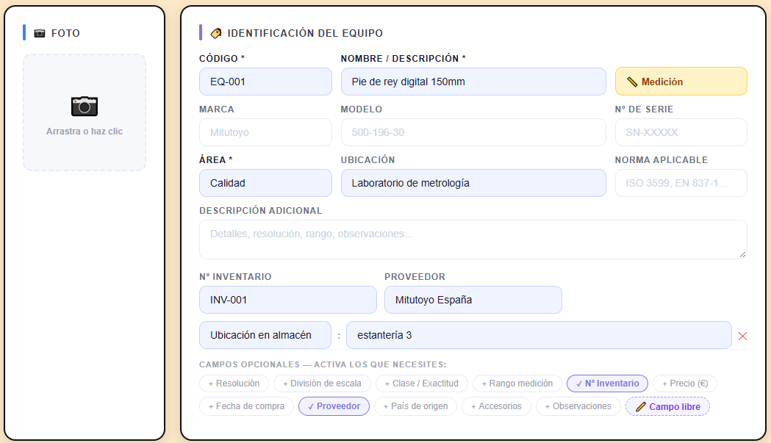Click the tag icon beside Identificación del equipo
Viewport: 771px width, 443px height.
point(216,34)
